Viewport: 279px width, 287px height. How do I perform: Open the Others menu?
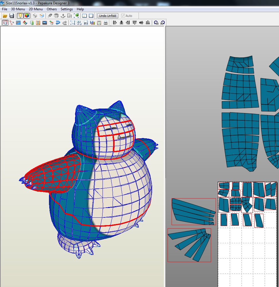pyautogui.click(x=52, y=9)
